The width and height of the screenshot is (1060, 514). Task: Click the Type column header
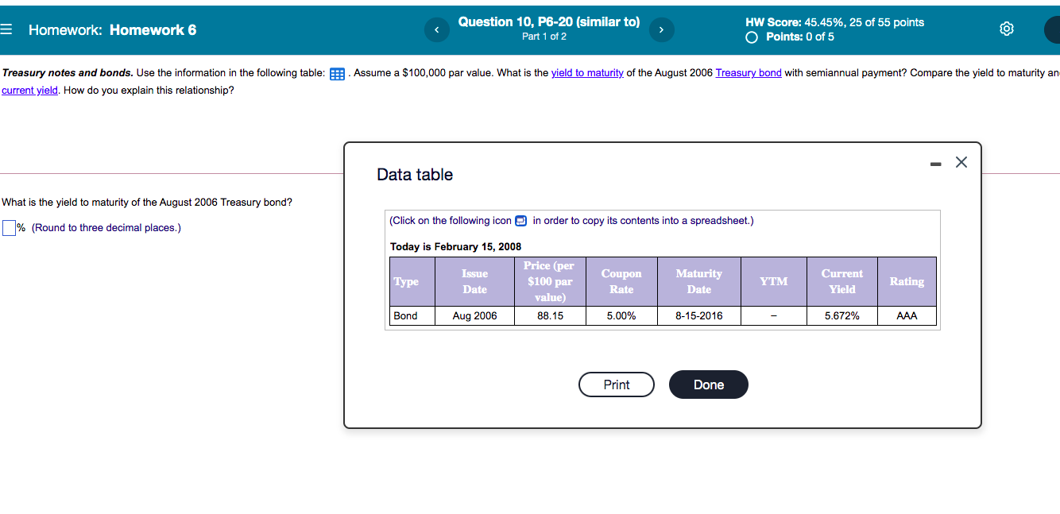tap(412, 281)
